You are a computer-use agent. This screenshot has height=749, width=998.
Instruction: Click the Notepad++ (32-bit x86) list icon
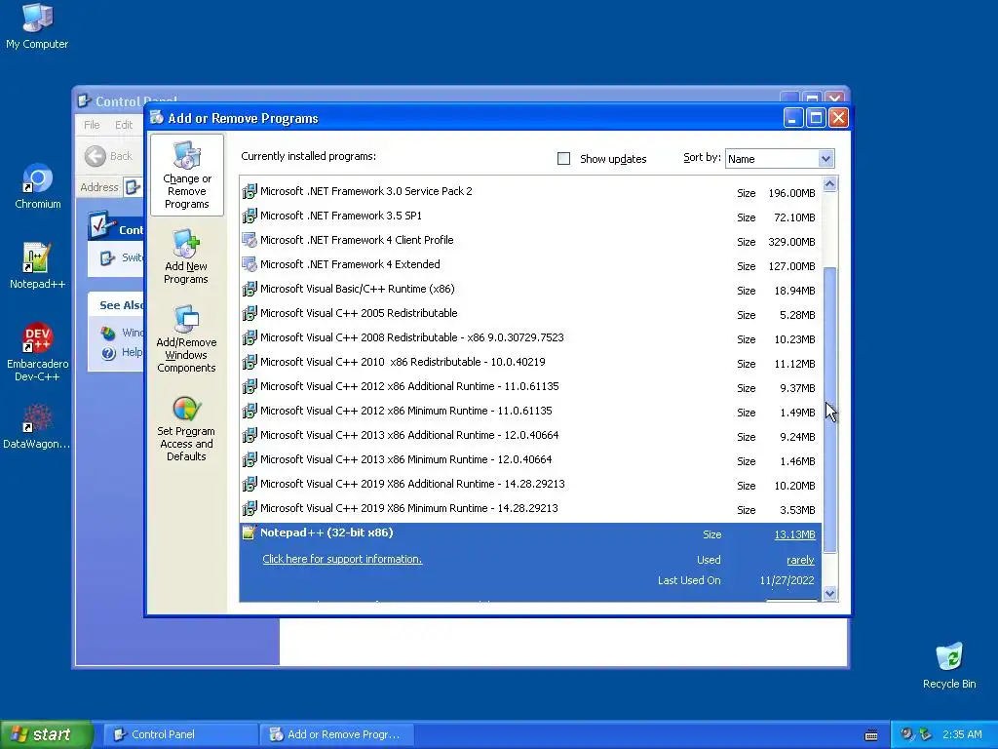[249, 532]
